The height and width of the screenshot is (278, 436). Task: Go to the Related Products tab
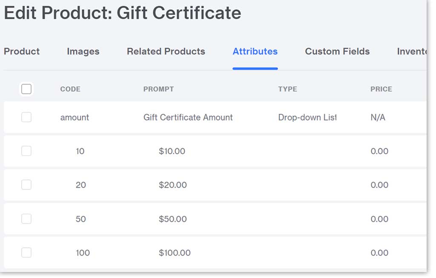[166, 52]
